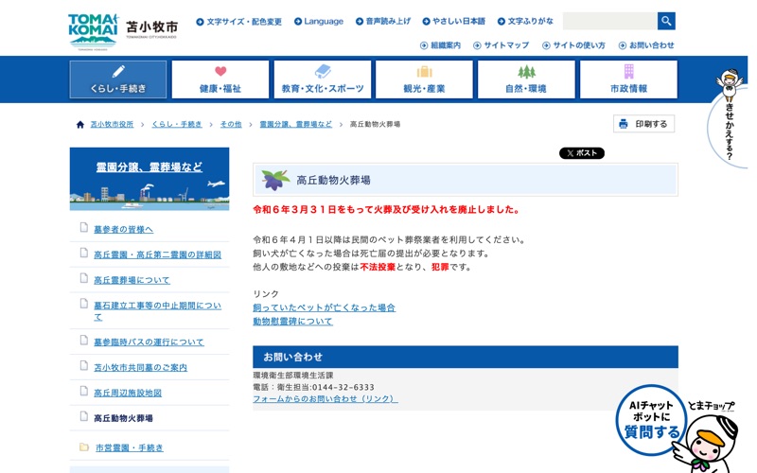The image size is (757, 473).
Task: Click inside the site search field
Action: click(610, 21)
